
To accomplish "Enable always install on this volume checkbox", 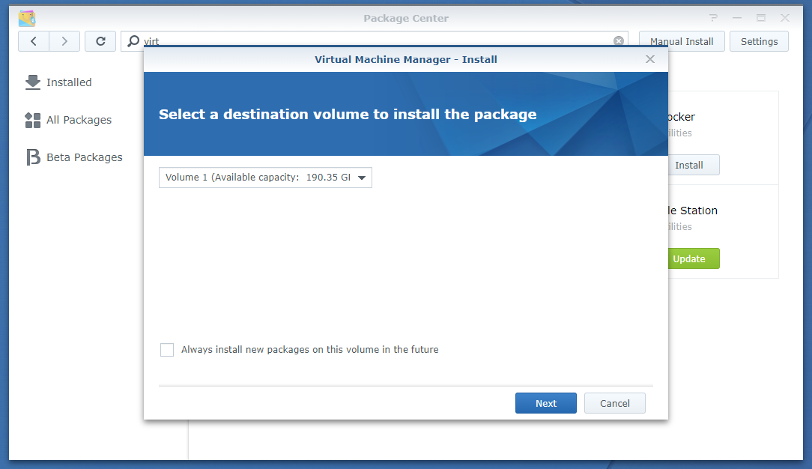I will coord(167,350).
